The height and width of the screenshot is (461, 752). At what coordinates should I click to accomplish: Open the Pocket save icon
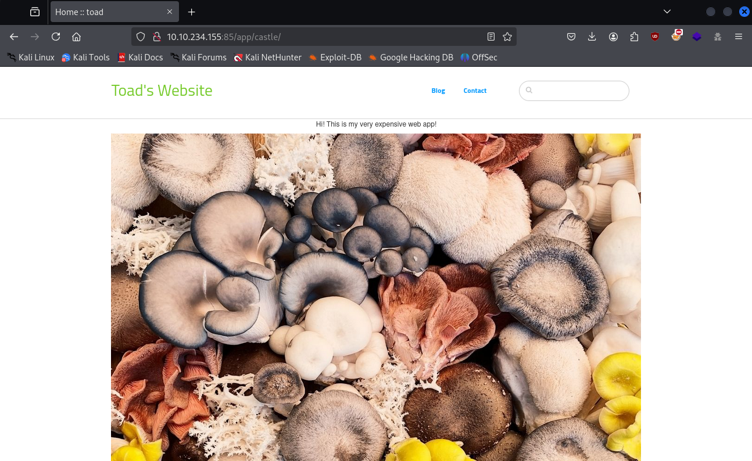pos(571,37)
